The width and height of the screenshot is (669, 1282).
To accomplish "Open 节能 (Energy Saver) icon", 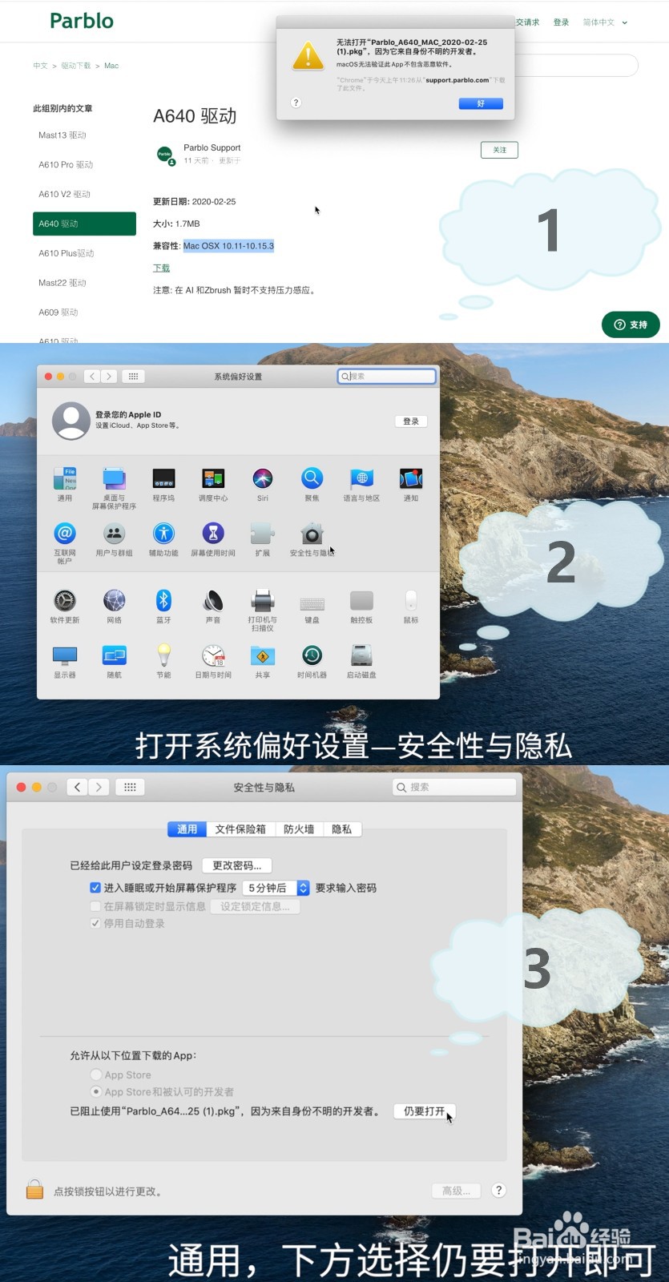I will click(x=163, y=656).
